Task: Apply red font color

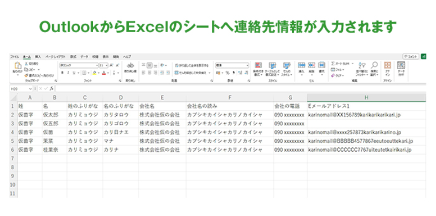Action: tap(104, 73)
